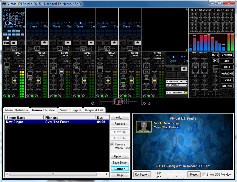Viewport: 237px width, 182px height.
Task: Click Line 1 crossfade right double-arrow
Action: pyautogui.click(x=13, y=96)
